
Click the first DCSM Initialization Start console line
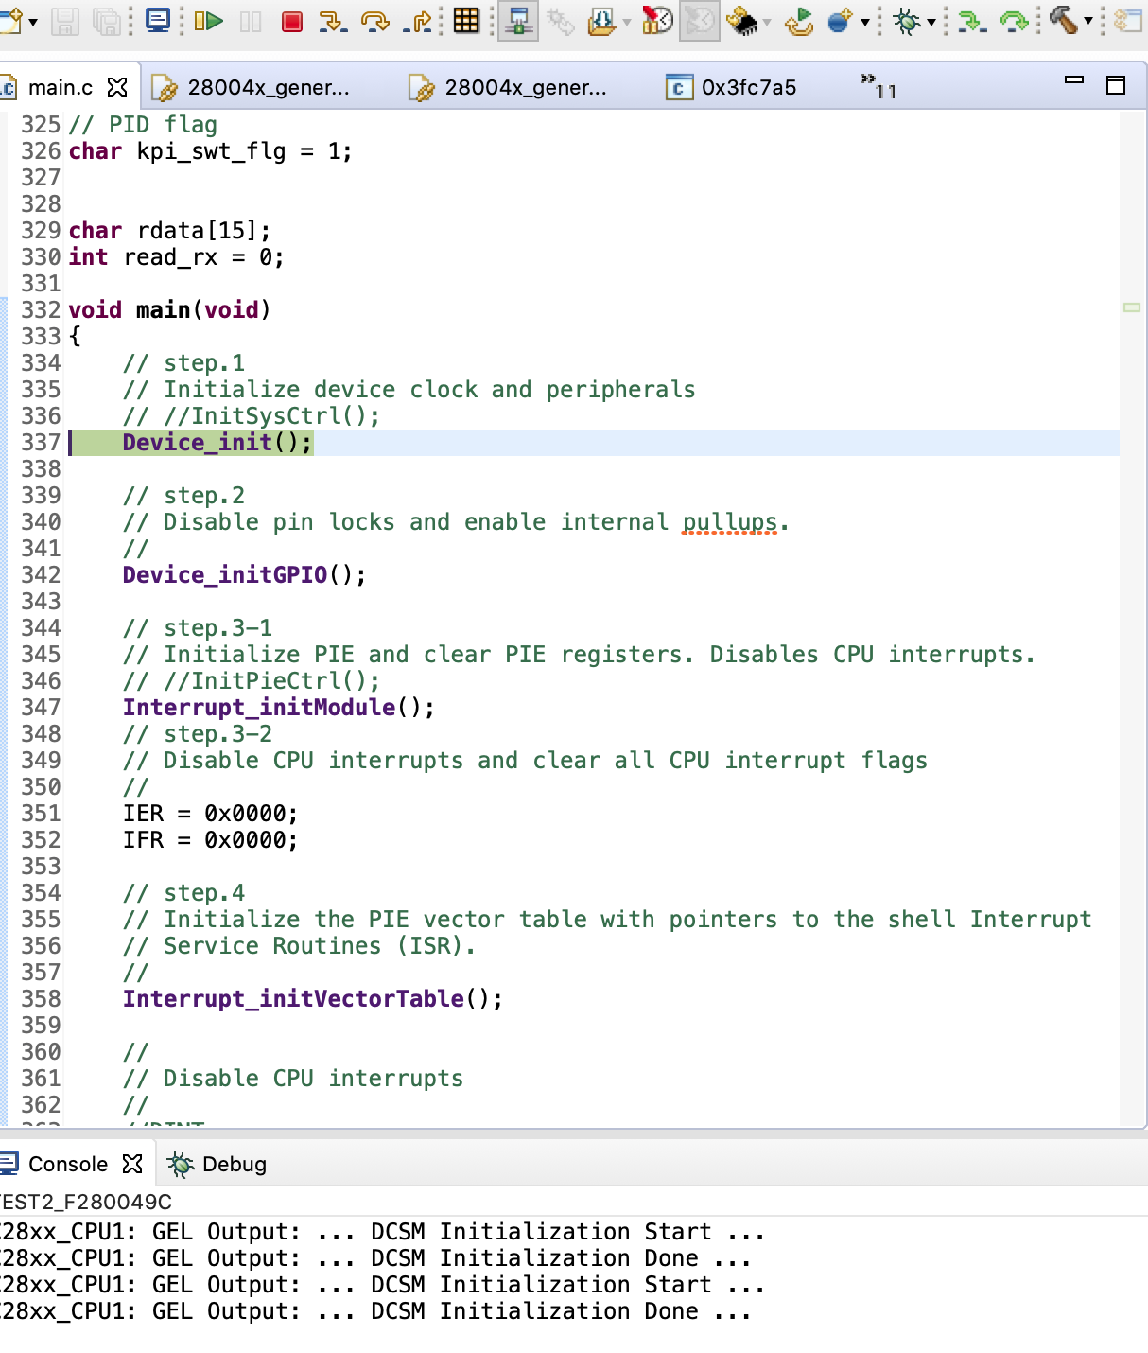coord(382,1231)
